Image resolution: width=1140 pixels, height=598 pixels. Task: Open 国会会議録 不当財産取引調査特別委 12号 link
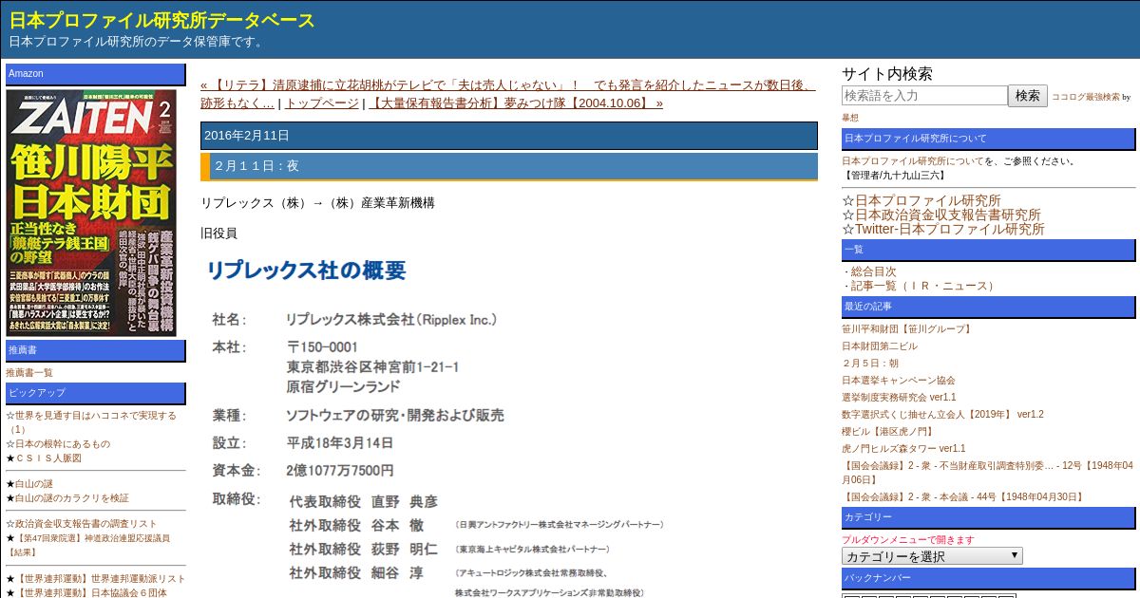pos(988,473)
